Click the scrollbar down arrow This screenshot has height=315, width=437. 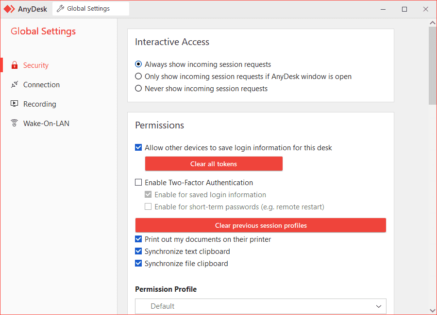[x=433, y=310]
